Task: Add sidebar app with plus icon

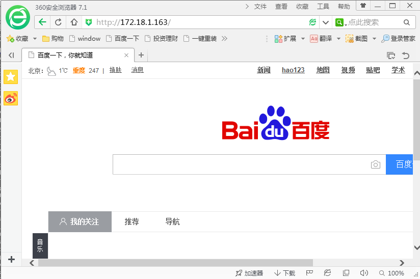Action: coord(11,259)
